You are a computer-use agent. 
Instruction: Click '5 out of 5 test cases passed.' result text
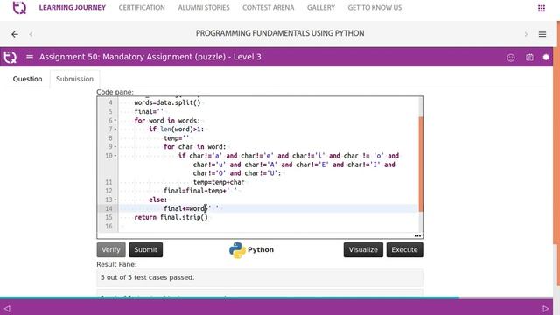click(x=148, y=277)
